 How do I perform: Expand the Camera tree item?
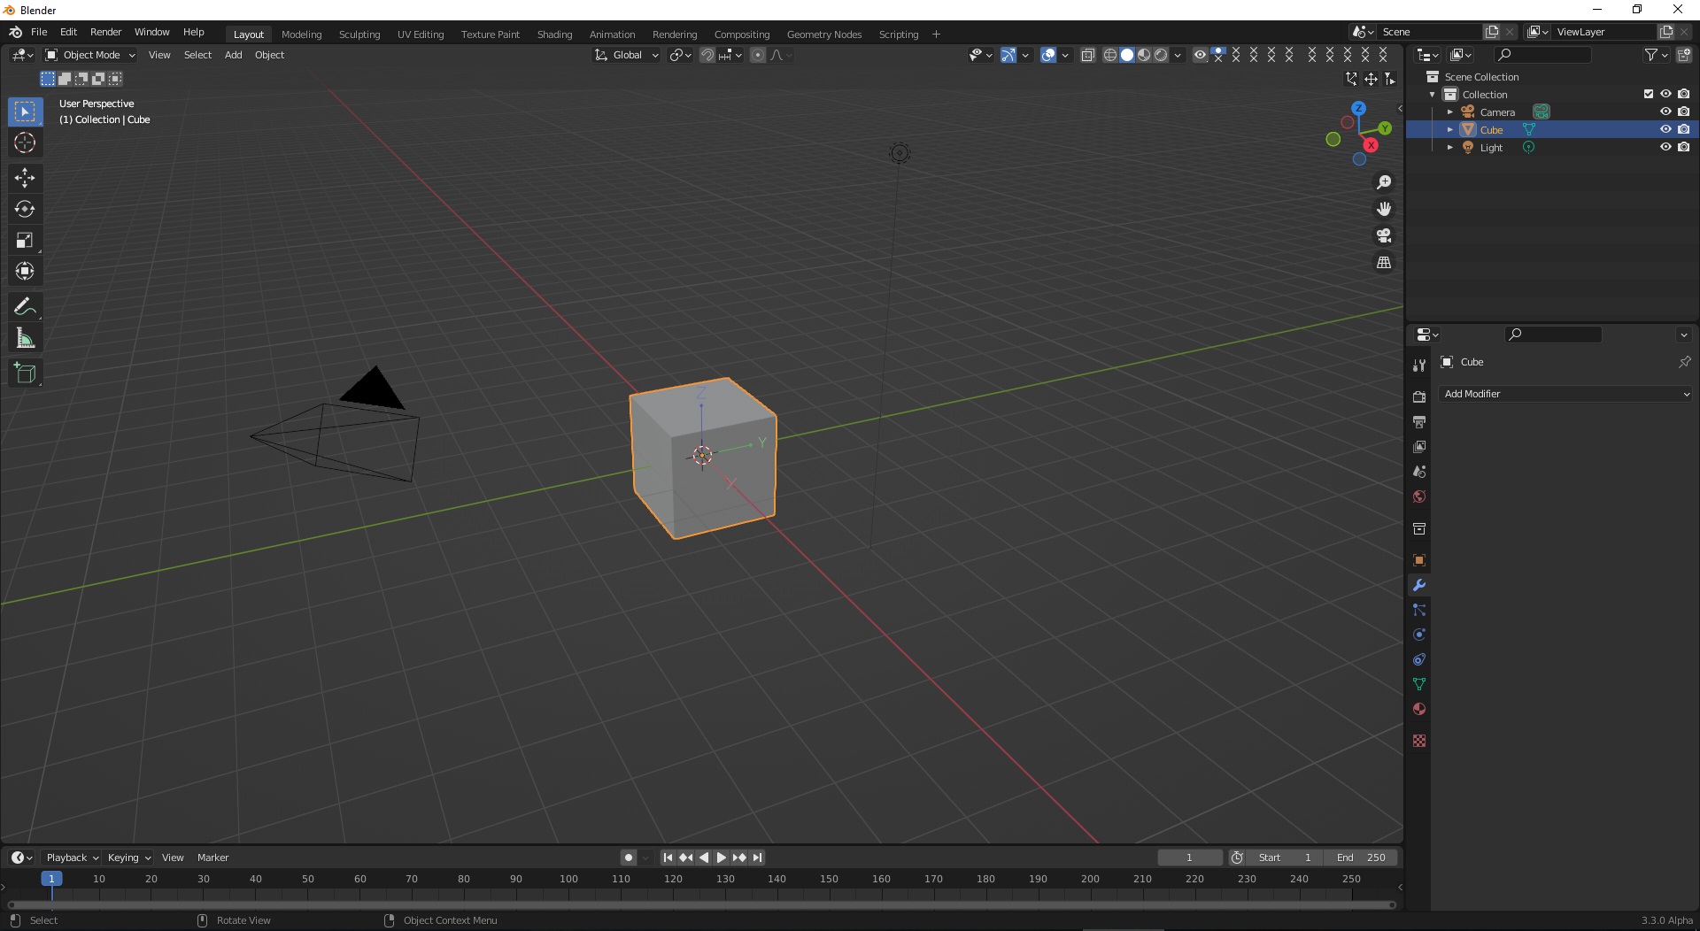click(x=1450, y=112)
